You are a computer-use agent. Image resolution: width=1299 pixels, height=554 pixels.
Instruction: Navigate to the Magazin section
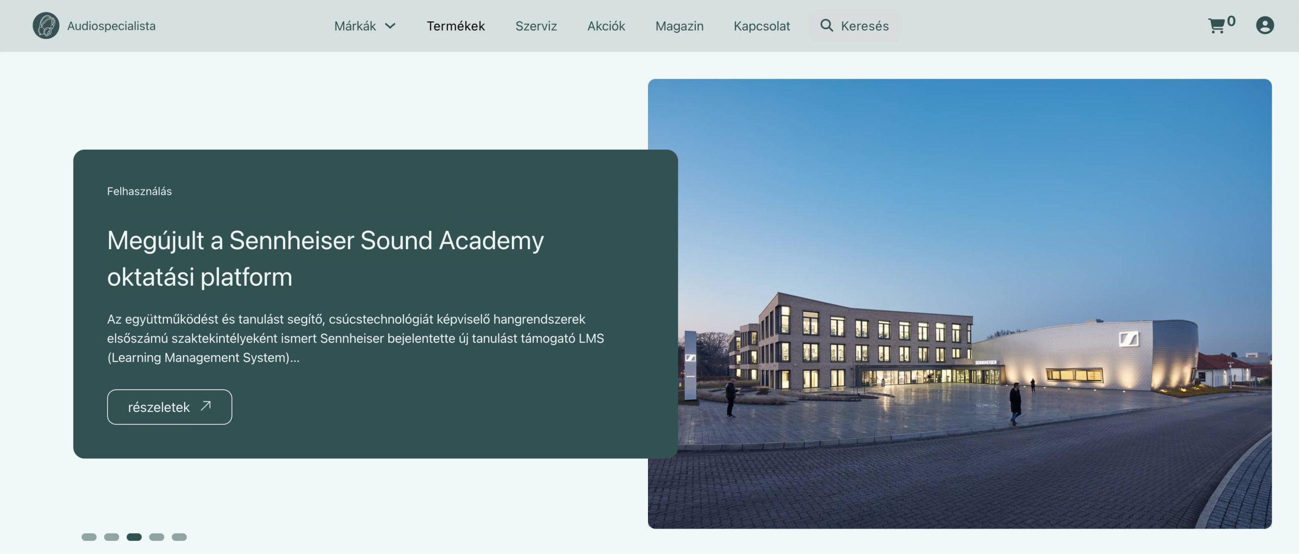pyautogui.click(x=679, y=26)
